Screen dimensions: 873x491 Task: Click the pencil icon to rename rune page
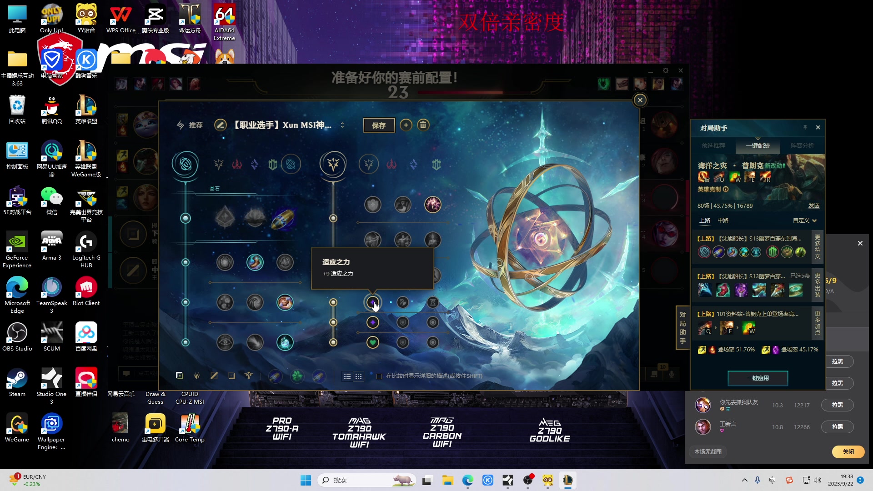(x=221, y=125)
